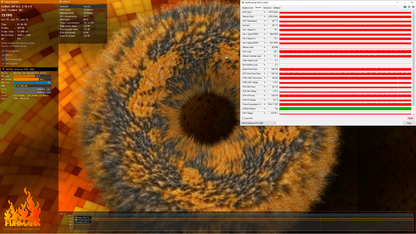
Task: Open the PWR_SRC Power Draw dropdown
Action: click(x=265, y=78)
